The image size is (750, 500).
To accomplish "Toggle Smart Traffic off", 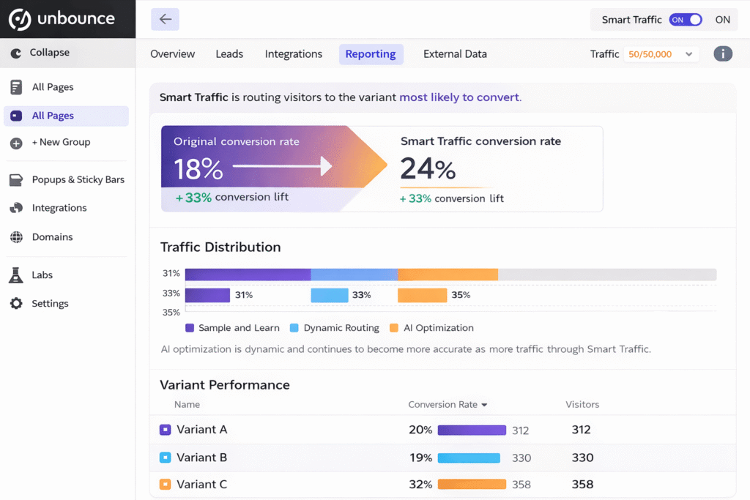I will [x=686, y=20].
